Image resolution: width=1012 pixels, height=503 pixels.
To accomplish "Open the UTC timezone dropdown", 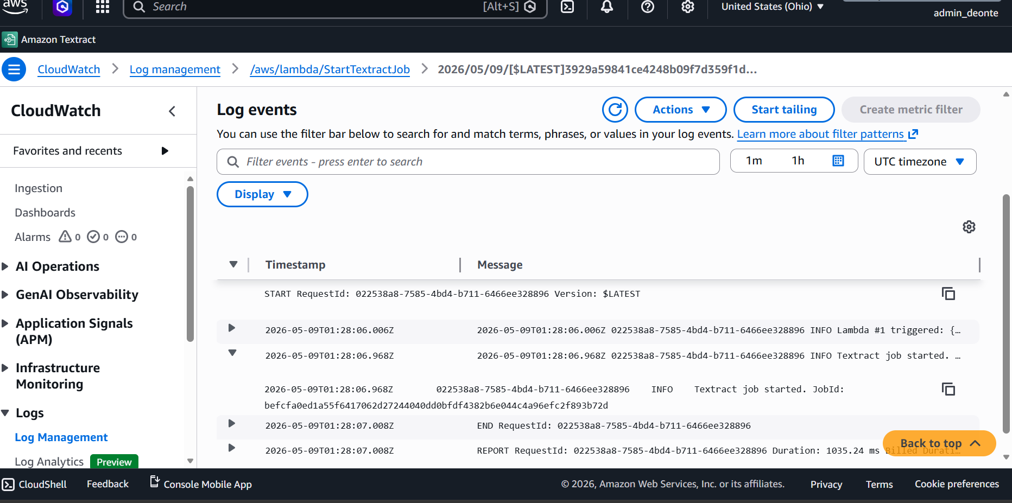I will (x=920, y=162).
